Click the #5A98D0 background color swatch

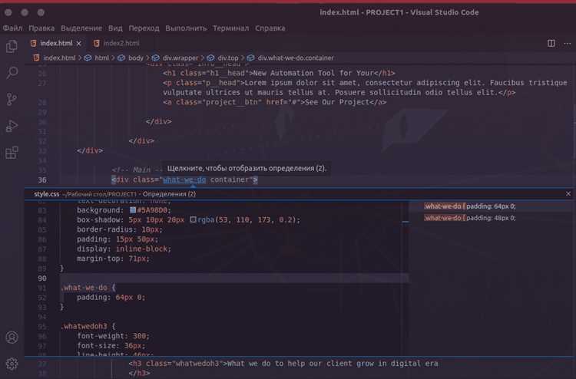click(133, 210)
